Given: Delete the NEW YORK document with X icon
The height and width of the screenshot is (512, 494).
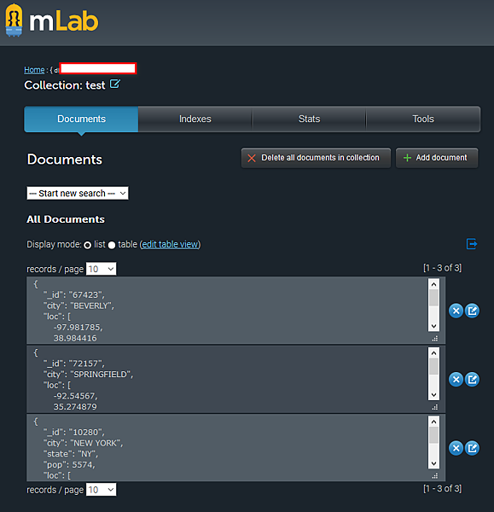Looking at the screenshot, I should click(456, 448).
